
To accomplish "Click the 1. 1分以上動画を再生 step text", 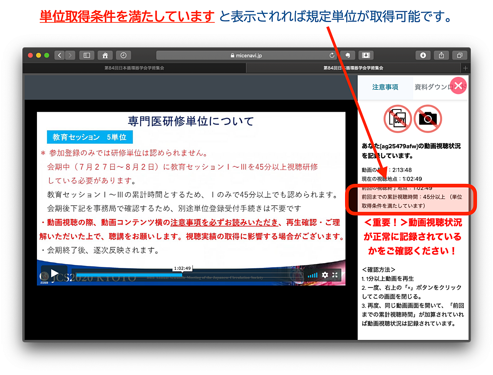I will (388, 279).
